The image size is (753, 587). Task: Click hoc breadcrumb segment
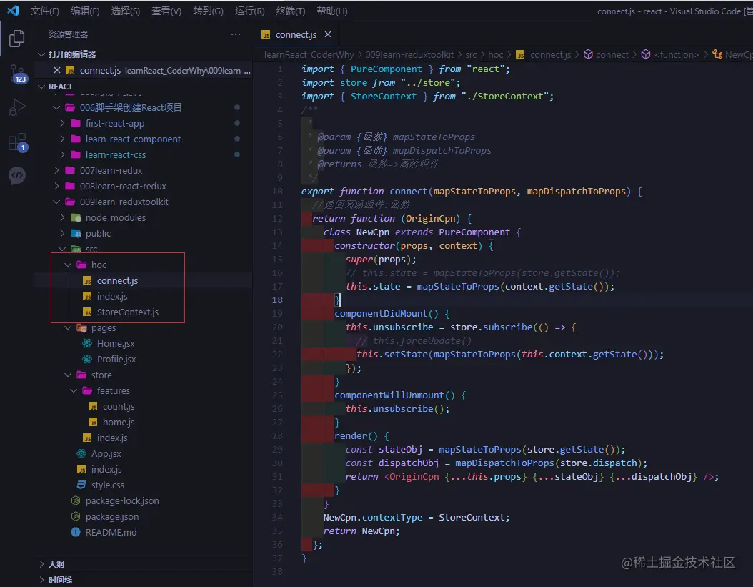496,55
